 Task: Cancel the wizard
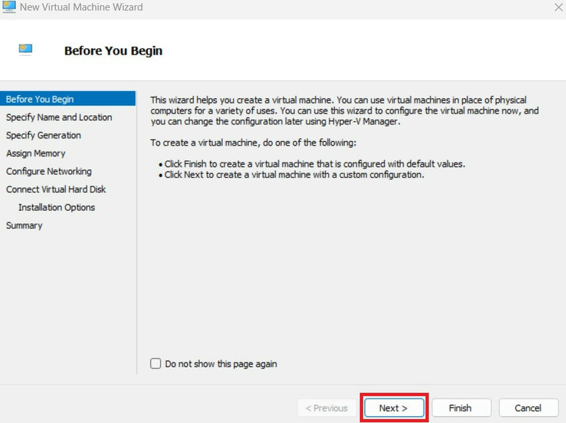point(528,408)
